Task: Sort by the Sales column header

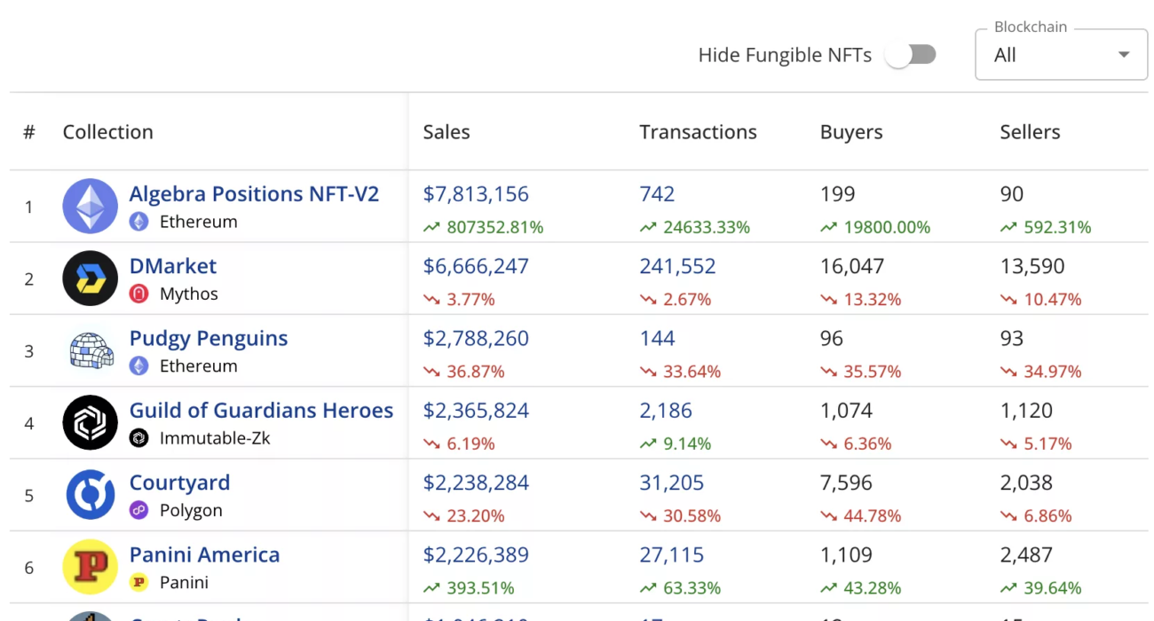Action: click(447, 132)
